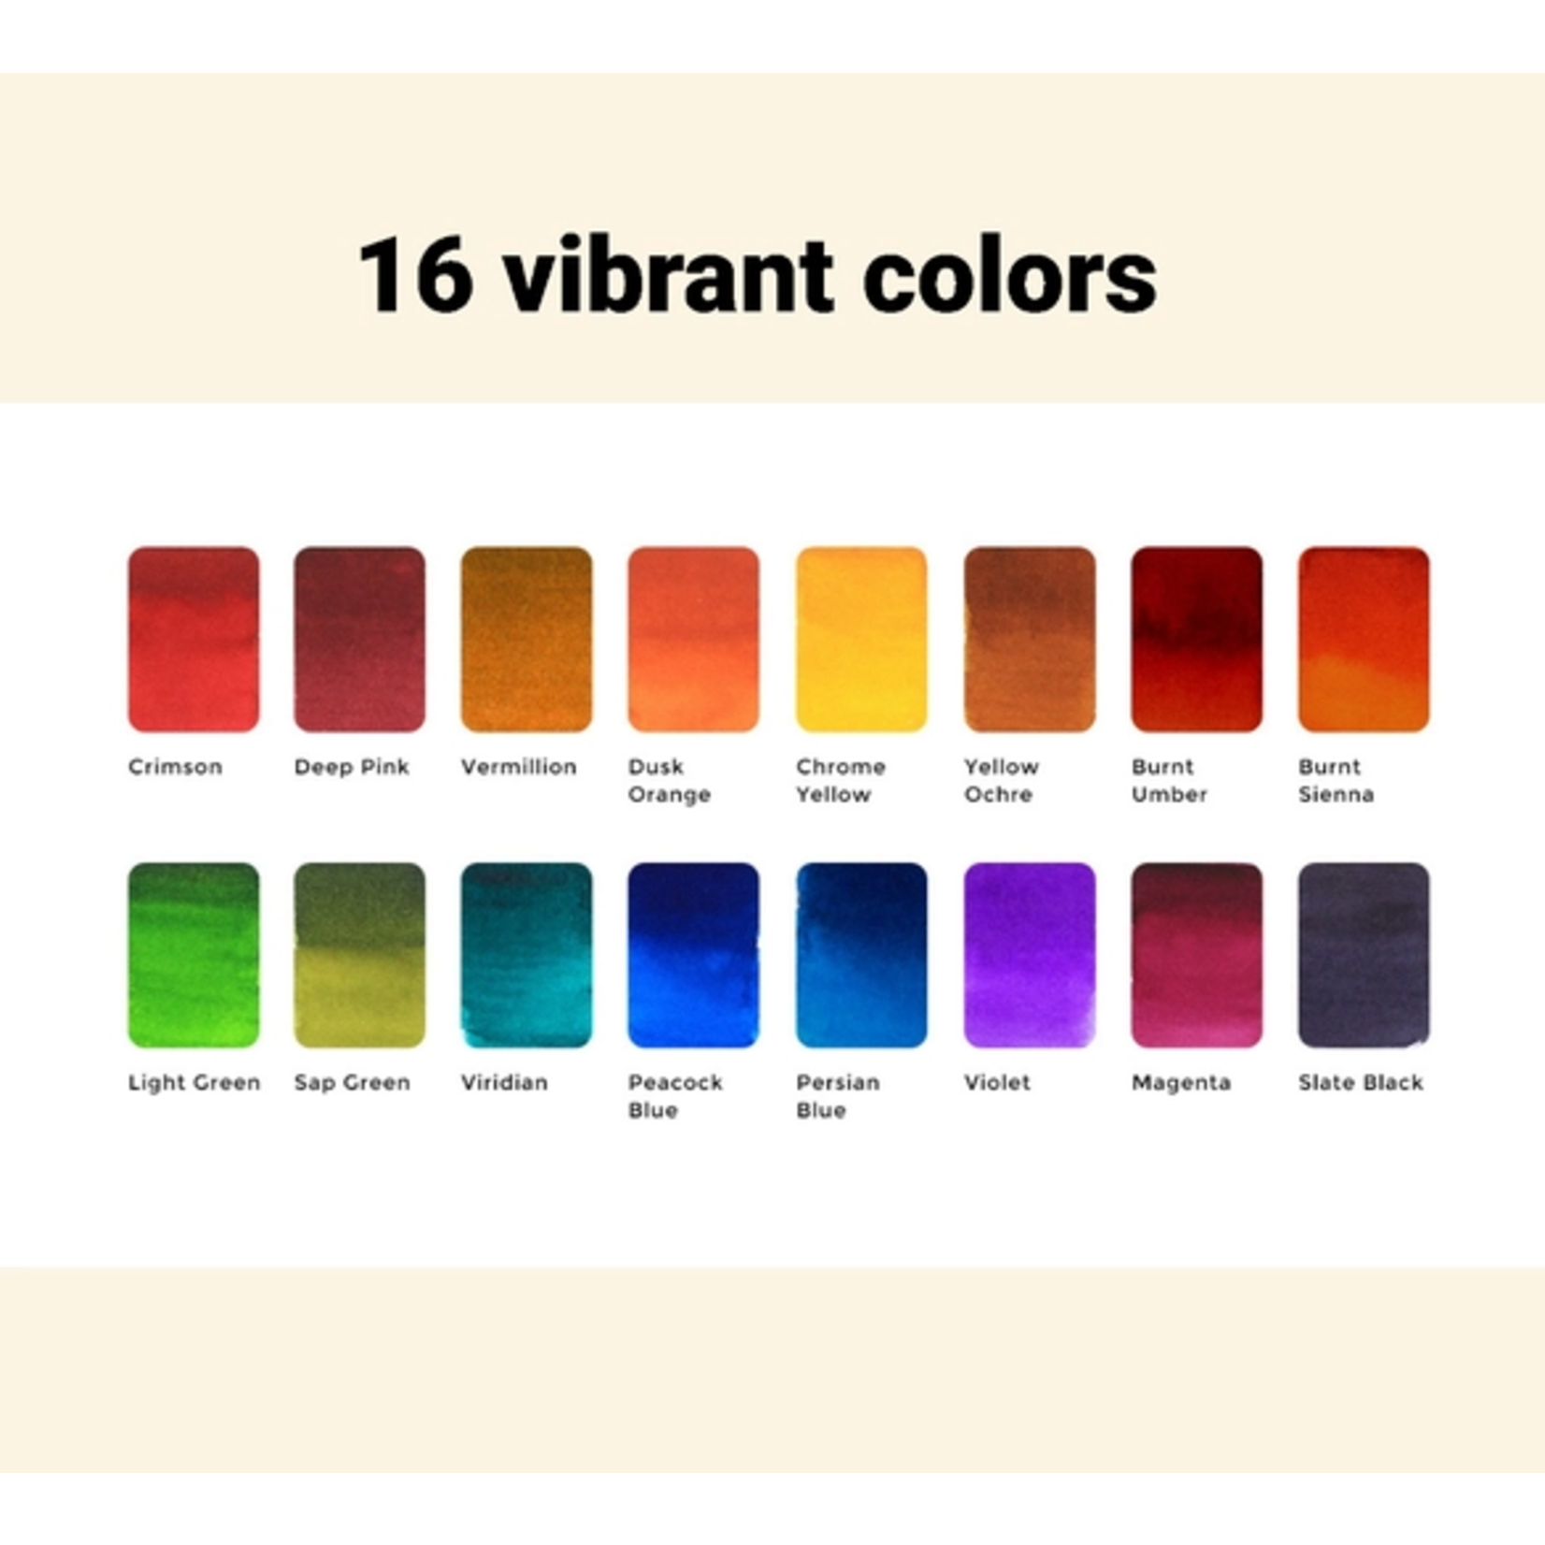This screenshot has height=1545, width=1545.
Task: Select the Light Green swatch
Action: click(x=194, y=955)
